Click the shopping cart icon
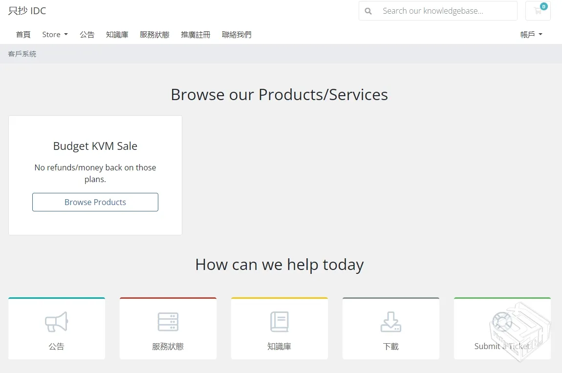The height and width of the screenshot is (373, 562). pos(537,13)
